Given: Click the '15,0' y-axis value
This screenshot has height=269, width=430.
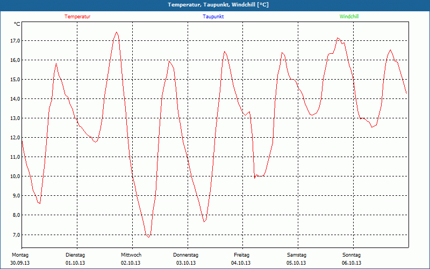Looking at the screenshot, I should click(x=16, y=79).
